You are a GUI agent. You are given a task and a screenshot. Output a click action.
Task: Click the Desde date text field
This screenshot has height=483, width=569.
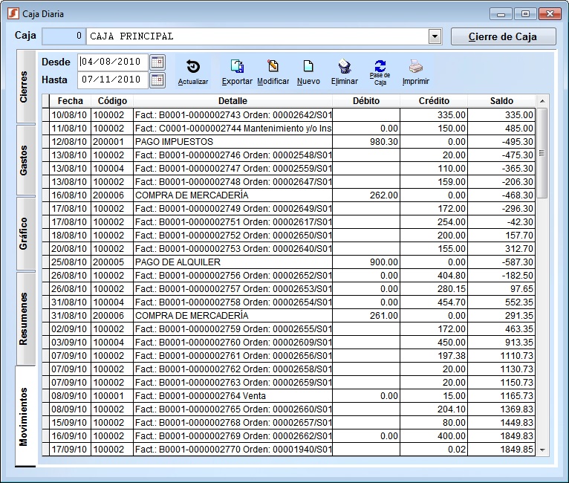[x=112, y=62]
